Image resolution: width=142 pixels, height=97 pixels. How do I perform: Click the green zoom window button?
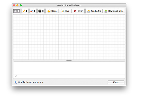21,5
